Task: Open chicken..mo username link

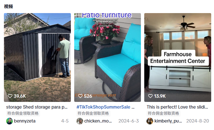Action: click(98, 121)
